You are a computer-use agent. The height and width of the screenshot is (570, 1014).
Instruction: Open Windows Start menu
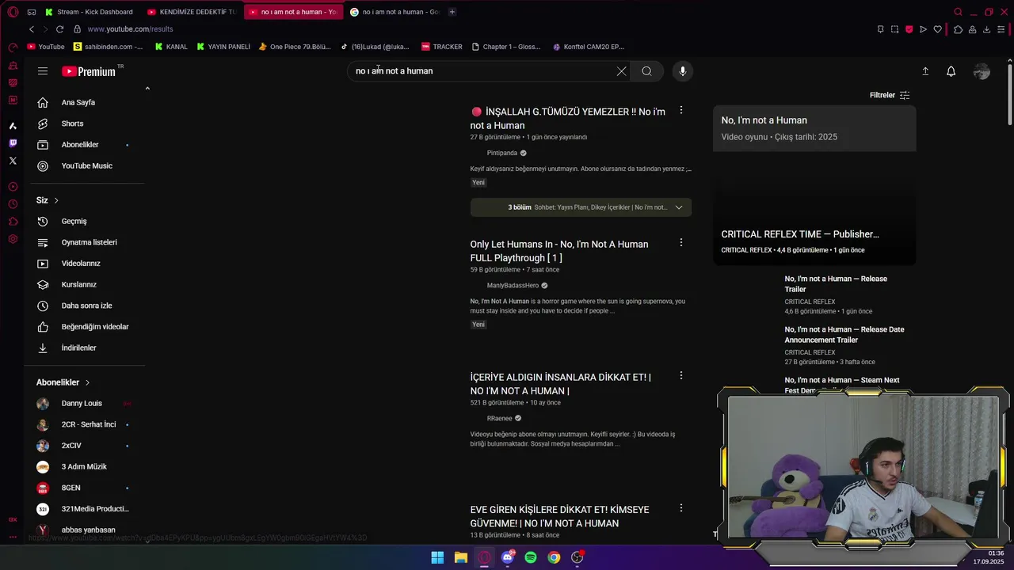(437, 557)
